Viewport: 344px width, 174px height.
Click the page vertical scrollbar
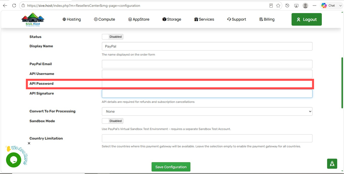(x=342, y=83)
